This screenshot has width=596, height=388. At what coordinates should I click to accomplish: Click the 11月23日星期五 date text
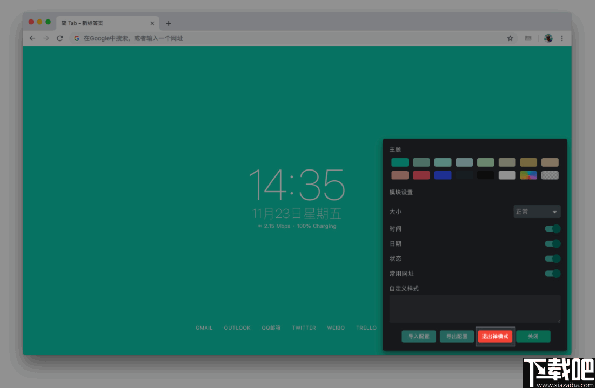(x=297, y=213)
